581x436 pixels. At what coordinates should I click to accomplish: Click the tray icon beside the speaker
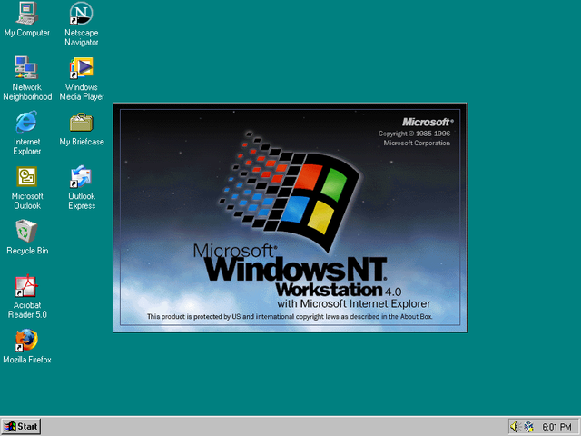528,427
